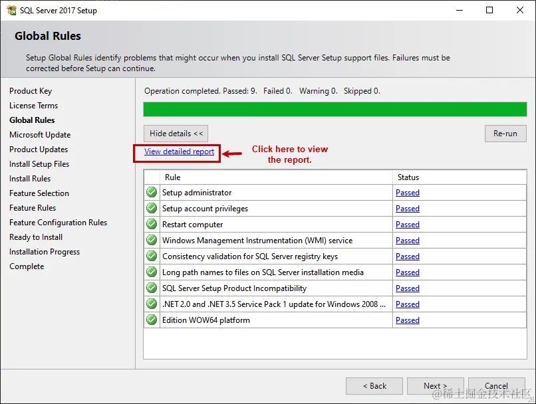Click the 'Restart computer' rule text
536x404 pixels.
[x=192, y=225]
